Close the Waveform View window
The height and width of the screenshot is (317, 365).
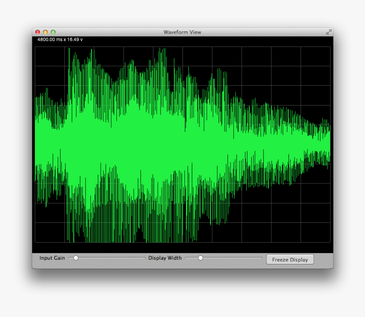click(38, 32)
